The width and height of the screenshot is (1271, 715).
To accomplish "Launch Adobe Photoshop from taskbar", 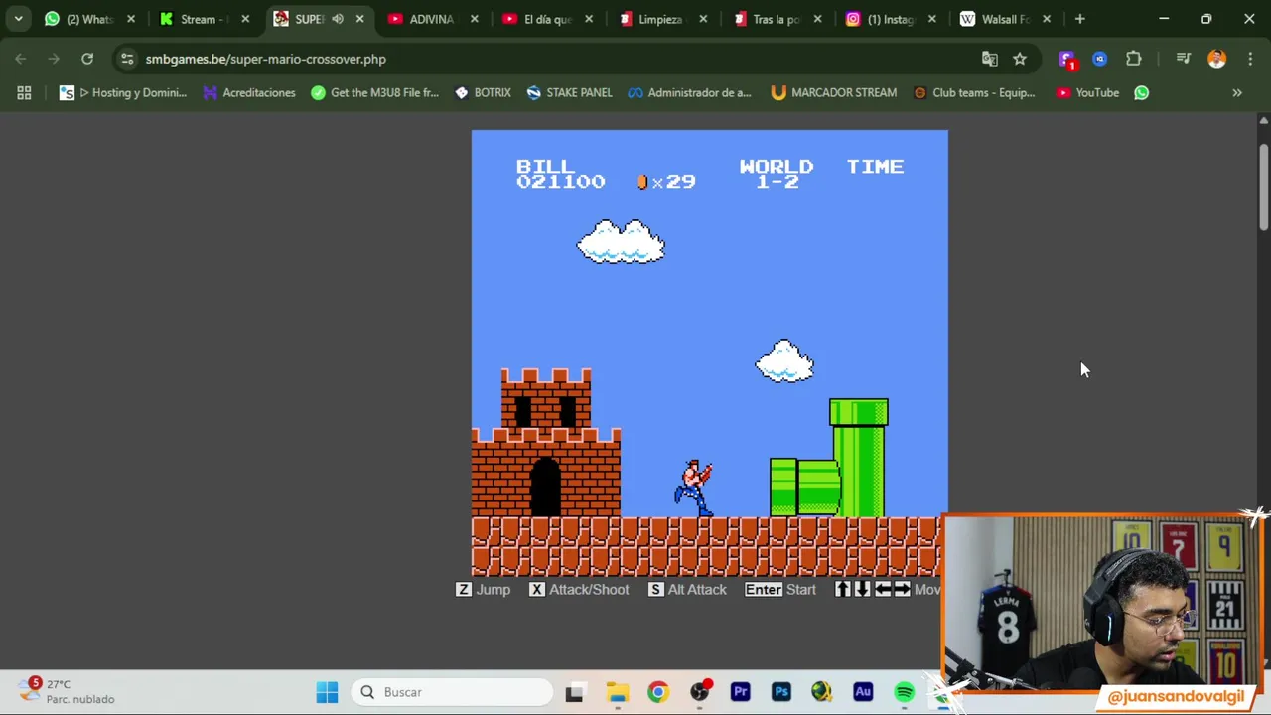I will point(780,692).
